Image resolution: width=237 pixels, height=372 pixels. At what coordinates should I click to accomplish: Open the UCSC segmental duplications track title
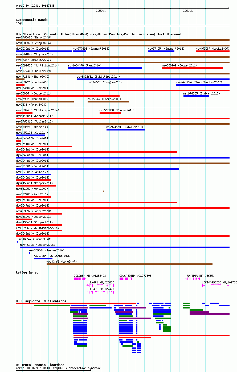(x=41, y=301)
